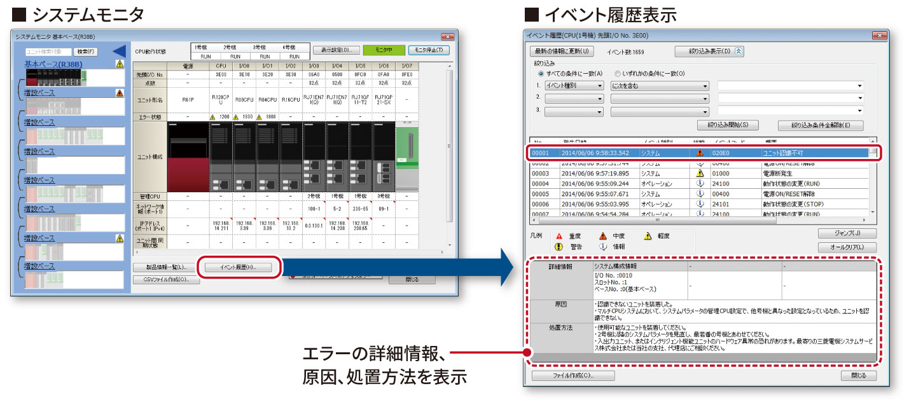
Task: Open the イベント種別 filter dropdown
Action: (574, 85)
